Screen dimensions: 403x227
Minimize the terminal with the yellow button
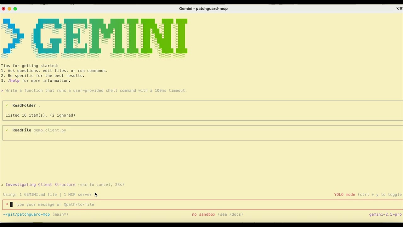point(9,9)
